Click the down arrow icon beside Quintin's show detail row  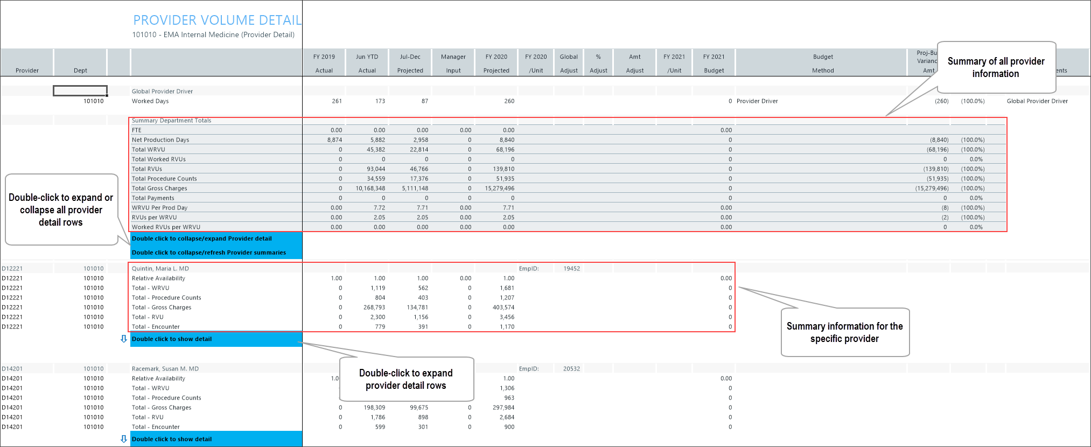click(x=124, y=339)
